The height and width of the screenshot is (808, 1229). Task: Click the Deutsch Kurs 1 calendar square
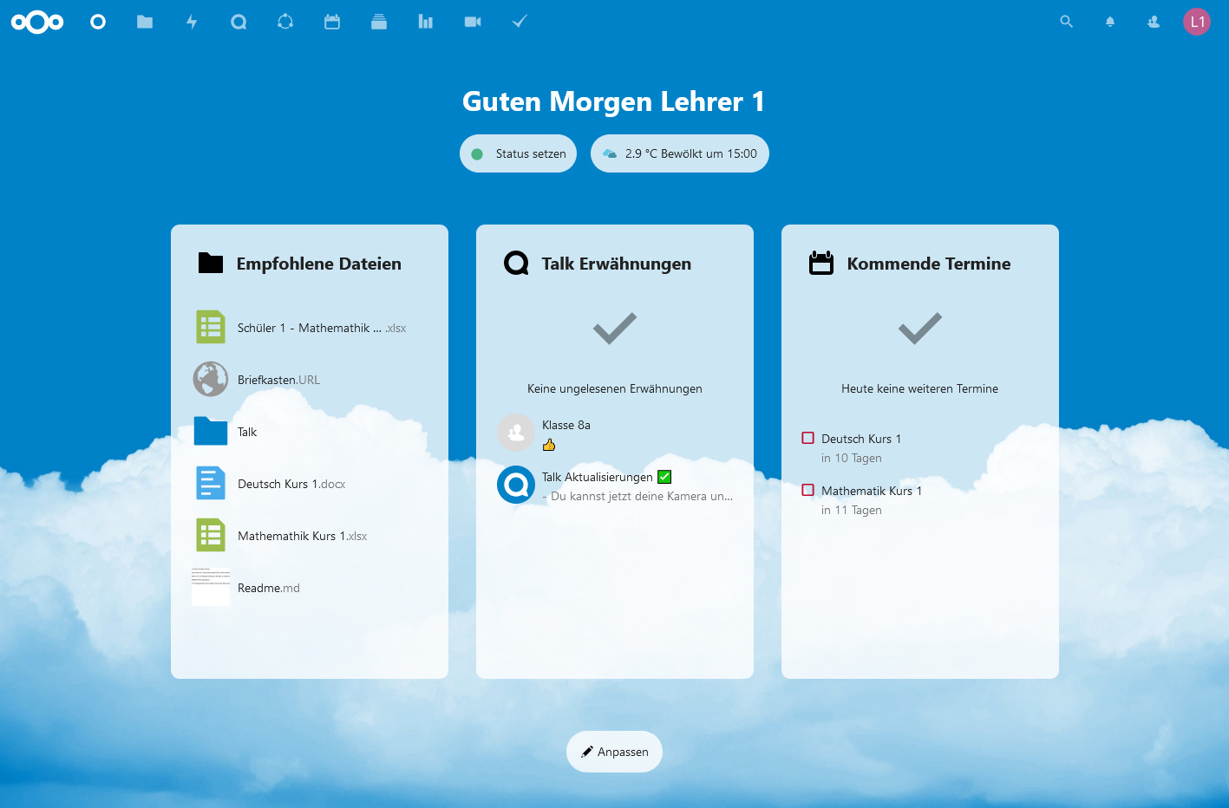pyautogui.click(x=808, y=438)
